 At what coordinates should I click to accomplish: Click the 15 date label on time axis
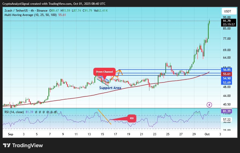pos(102,134)
